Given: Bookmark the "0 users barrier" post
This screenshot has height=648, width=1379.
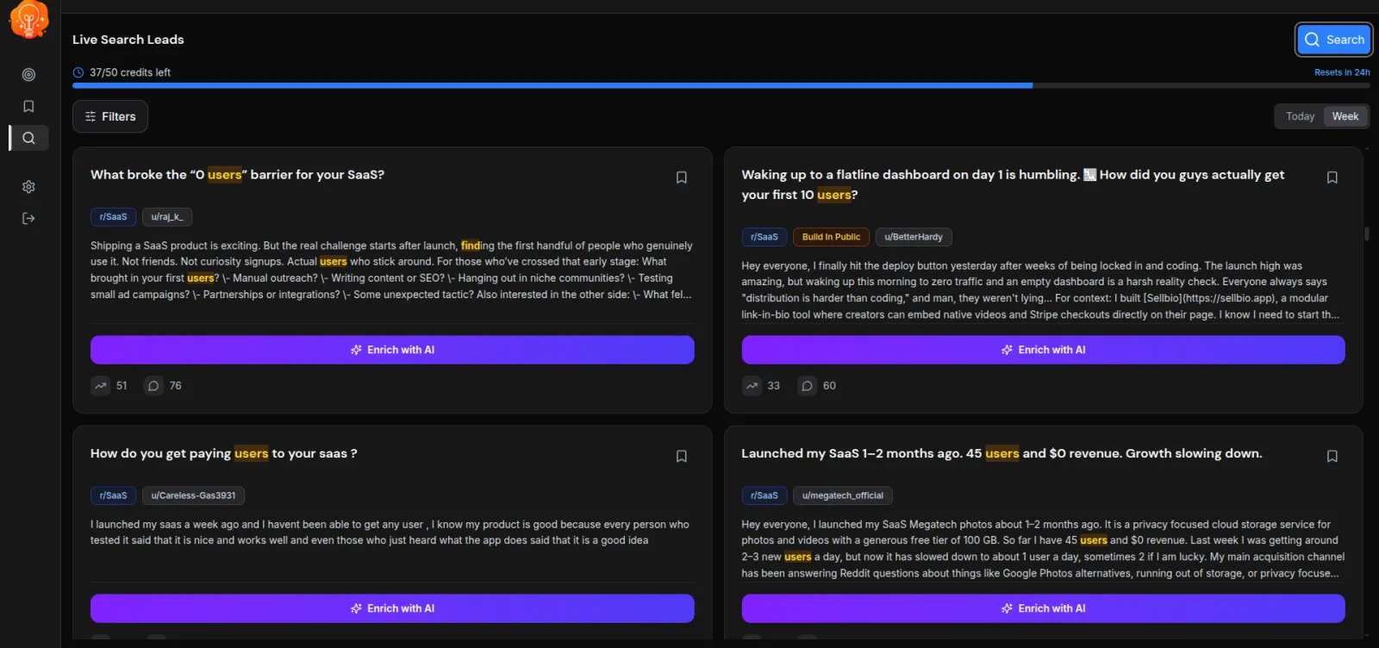Looking at the screenshot, I should (681, 178).
